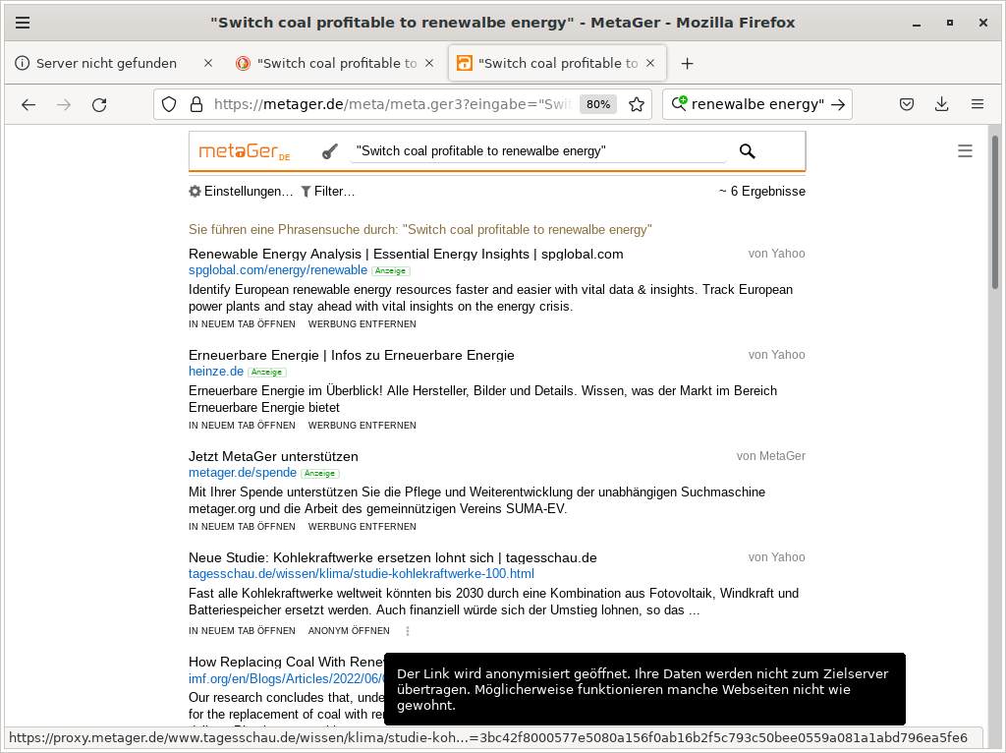
Task: Close the 'Server nicht gefunden' tab
Action: tap(208, 63)
